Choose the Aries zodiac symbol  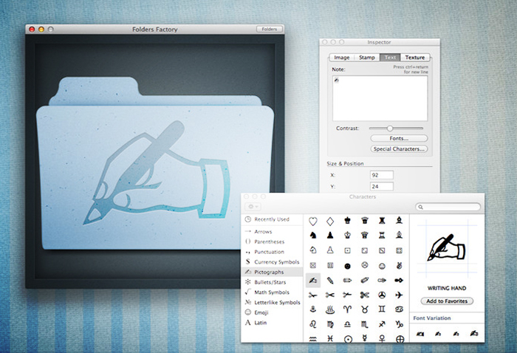(x=347, y=309)
